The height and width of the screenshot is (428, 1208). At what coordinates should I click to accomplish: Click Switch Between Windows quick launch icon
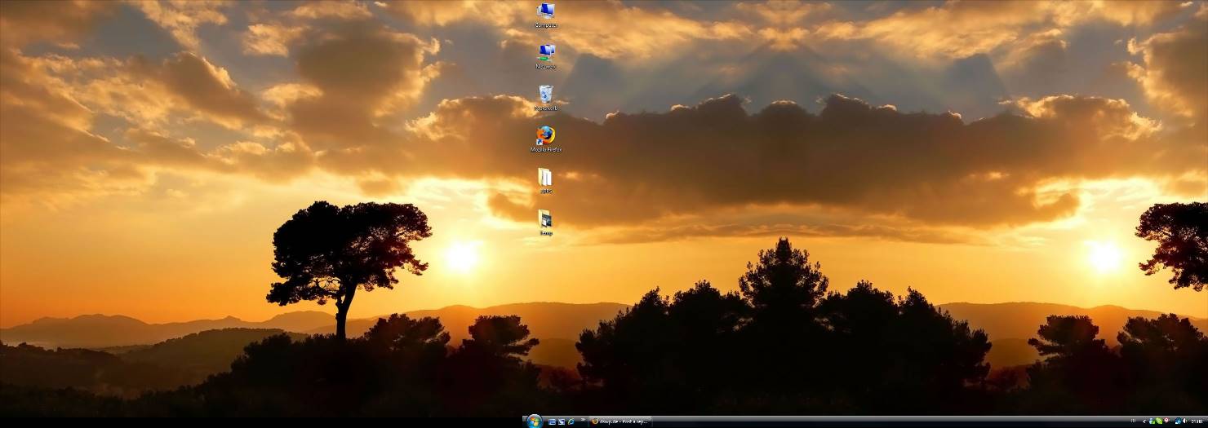click(562, 421)
